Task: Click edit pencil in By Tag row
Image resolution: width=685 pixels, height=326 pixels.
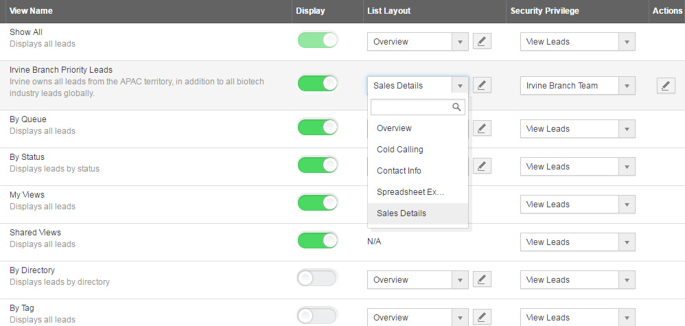Action: [x=482, y=317]
